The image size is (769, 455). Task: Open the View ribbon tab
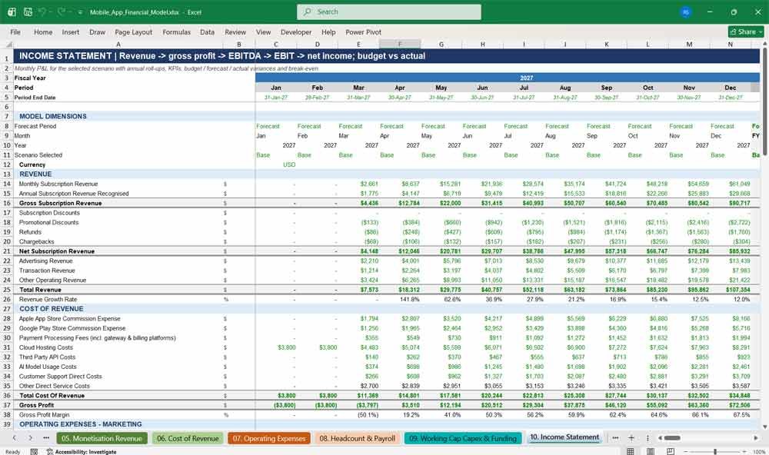263,32
